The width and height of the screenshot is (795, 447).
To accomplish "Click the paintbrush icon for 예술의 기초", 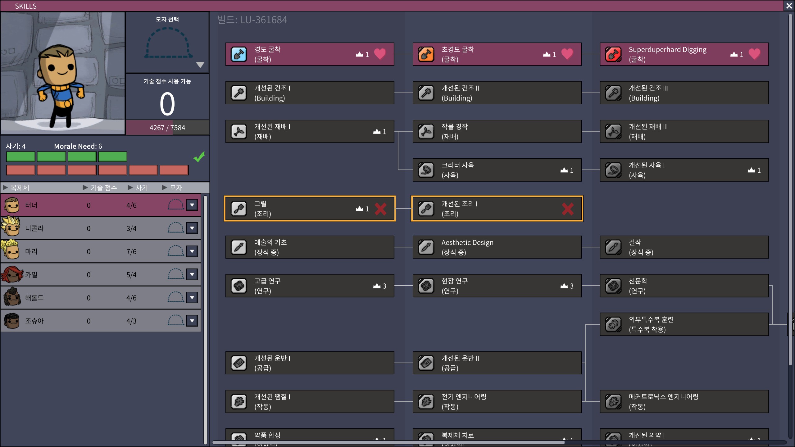I will click(239, 247).
